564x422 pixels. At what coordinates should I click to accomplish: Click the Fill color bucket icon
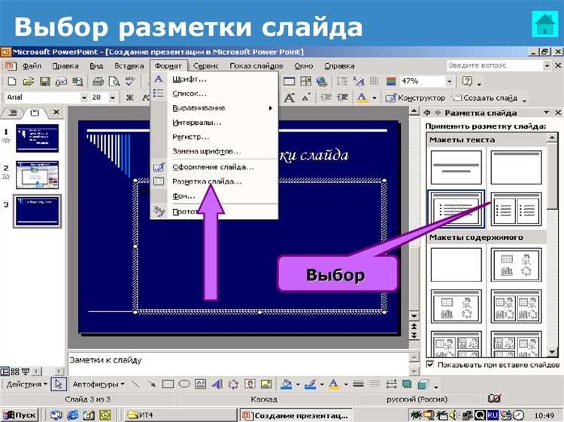click(287, 384)
